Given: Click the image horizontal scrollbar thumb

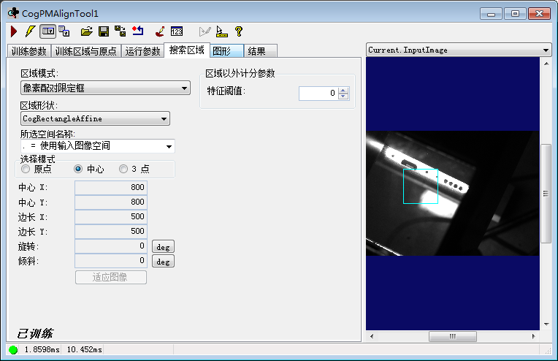Looking at the screenshot, I should click(x=452, y=336).
